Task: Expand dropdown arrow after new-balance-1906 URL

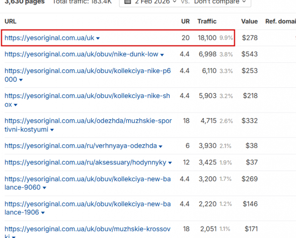Action: (x=43, y=213)
